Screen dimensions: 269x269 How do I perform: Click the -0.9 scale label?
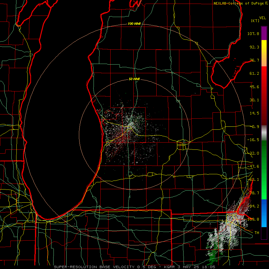[x=255, y=127]
